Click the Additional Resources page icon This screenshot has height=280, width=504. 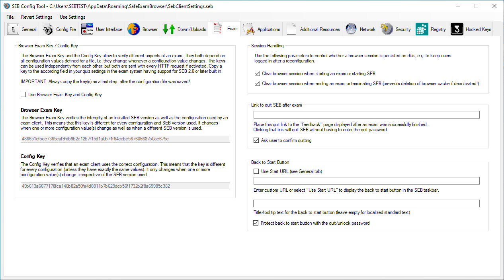[291, 29]
